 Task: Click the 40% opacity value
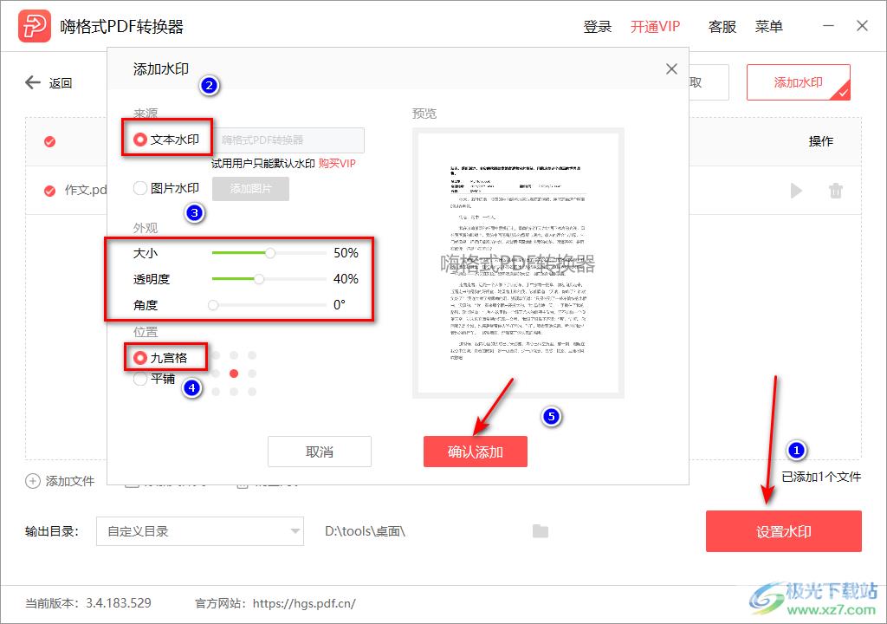click(x=346, y=279)
